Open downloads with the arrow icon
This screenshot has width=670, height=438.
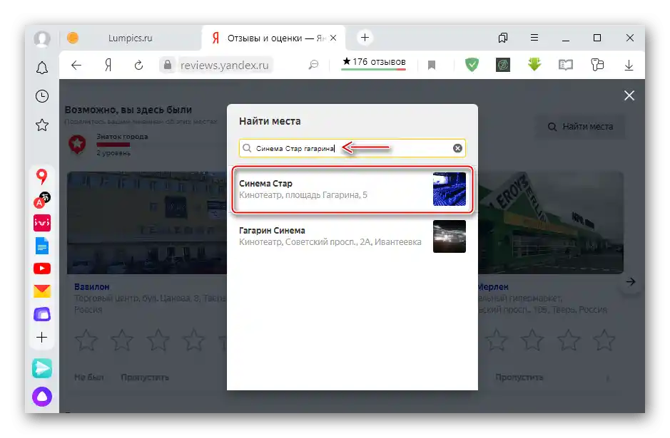tap(629, 65)
